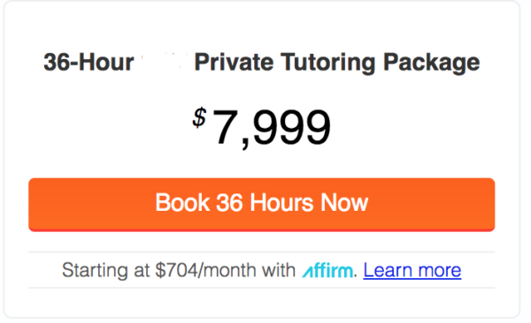Select the word Tutoring in the title
The height and width of the screenshot is (323, 531).
[x=328, y=64]
